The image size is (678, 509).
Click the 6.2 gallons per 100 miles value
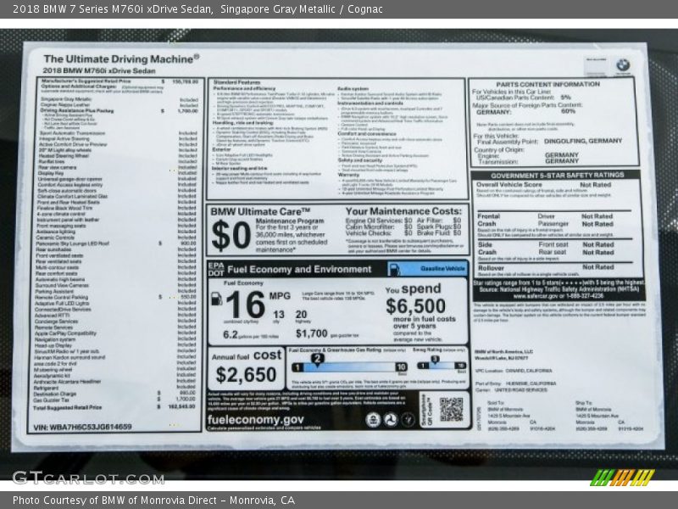[231, 334]
